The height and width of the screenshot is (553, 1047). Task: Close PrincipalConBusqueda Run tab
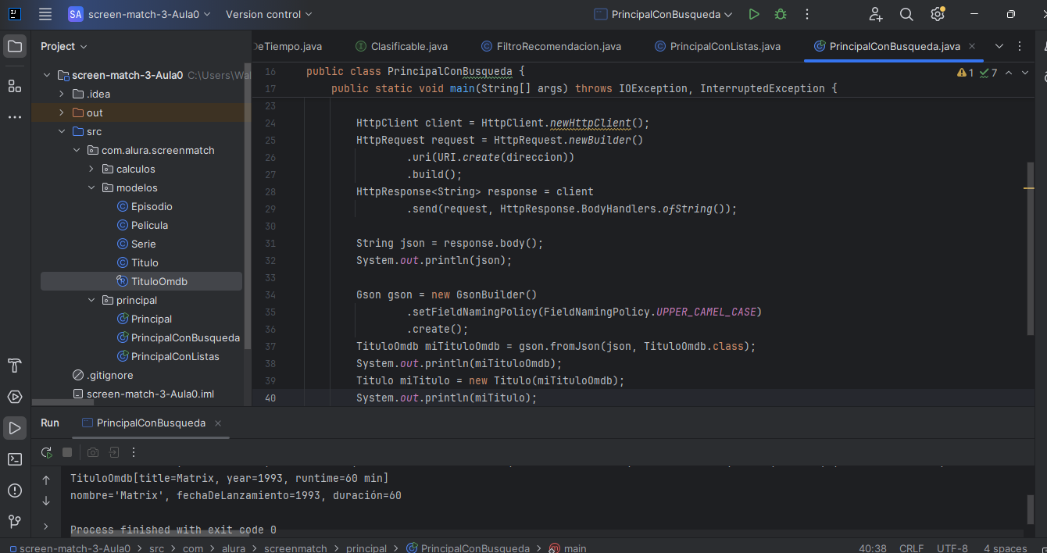click(218, 423)
